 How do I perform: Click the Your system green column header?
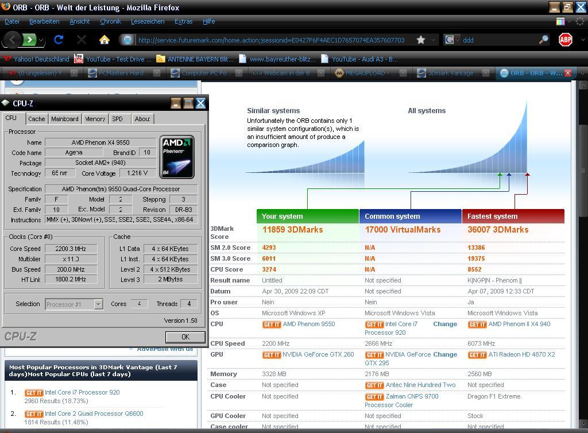click(x=308, y=216)
